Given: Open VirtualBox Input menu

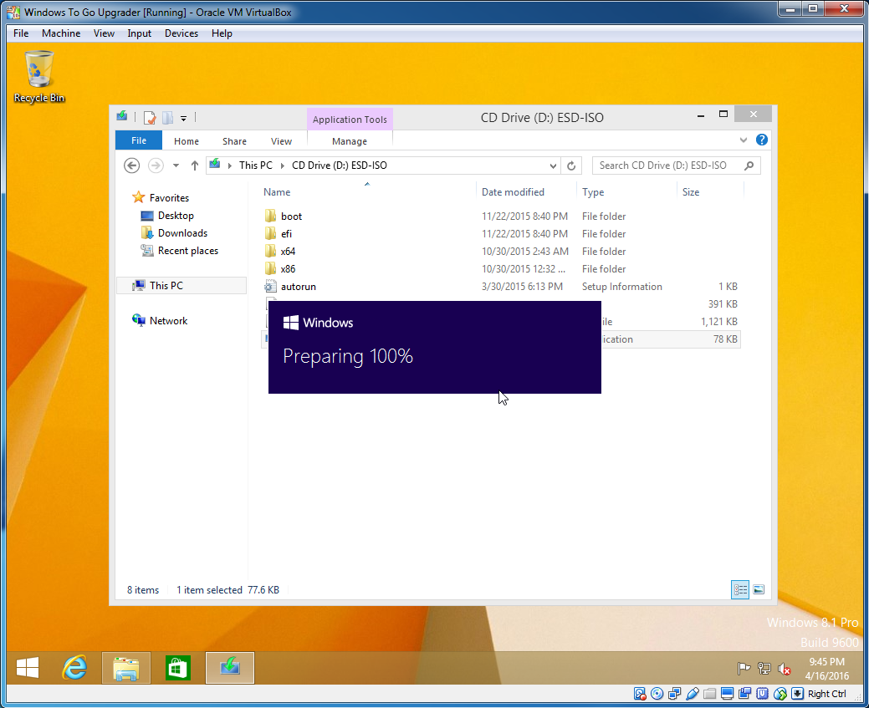Looking at the screenshot, I should [x=139, y=33].
